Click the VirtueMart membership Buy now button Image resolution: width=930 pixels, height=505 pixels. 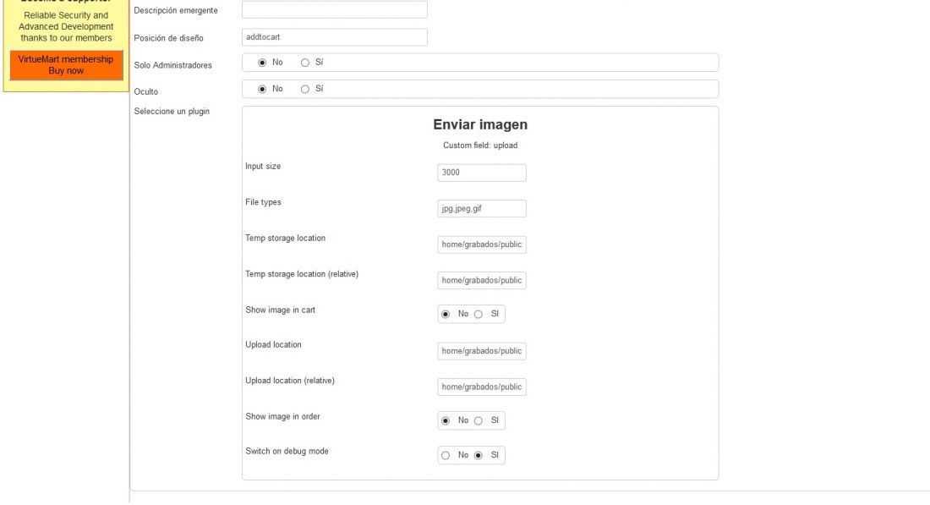click(x=66, y=64)
